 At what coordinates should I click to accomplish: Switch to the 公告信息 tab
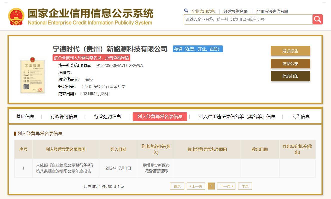click(301, 116)
